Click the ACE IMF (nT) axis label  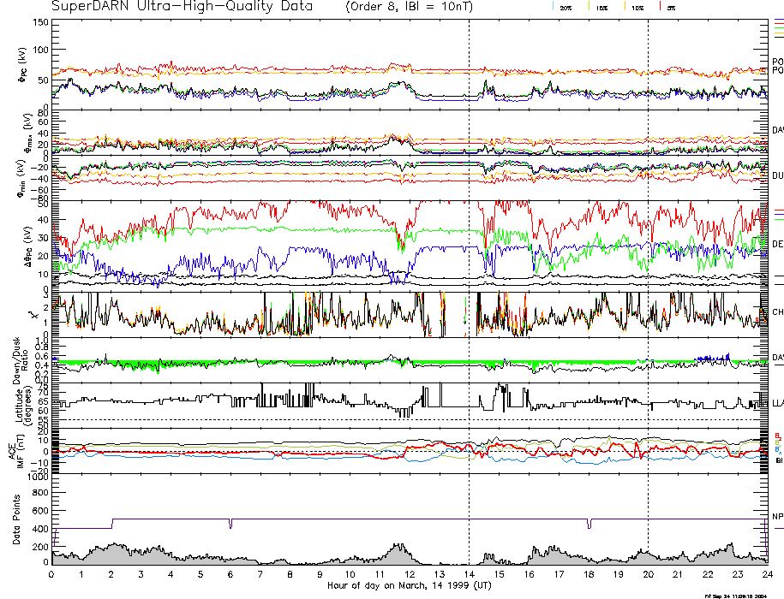(x=15, y=449)
